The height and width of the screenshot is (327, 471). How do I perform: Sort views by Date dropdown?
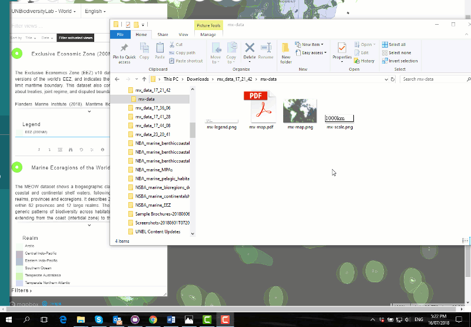pos(47,38)
